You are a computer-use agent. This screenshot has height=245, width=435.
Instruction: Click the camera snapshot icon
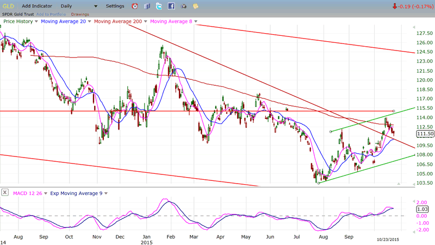[x=183, y=6]
